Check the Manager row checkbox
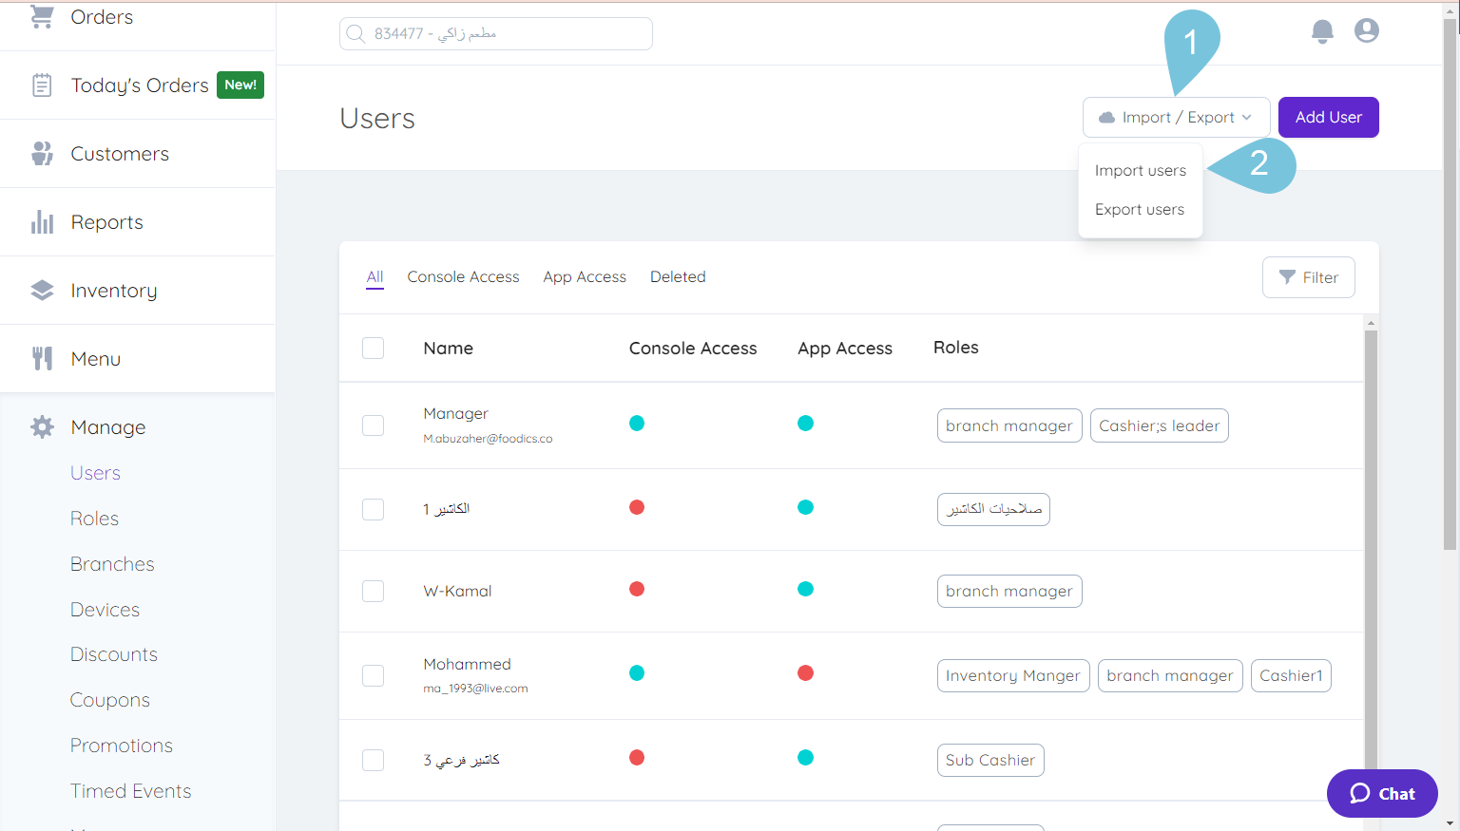The height and width of the screenshot is (831, 1460). coord(373,425)
